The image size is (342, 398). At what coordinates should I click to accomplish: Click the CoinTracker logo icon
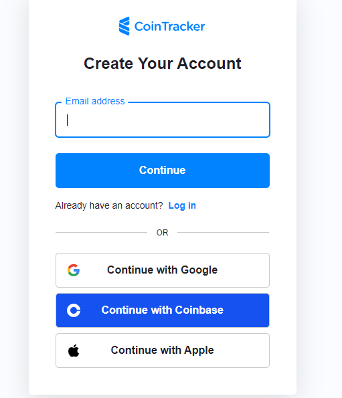(x=124, y=26)
